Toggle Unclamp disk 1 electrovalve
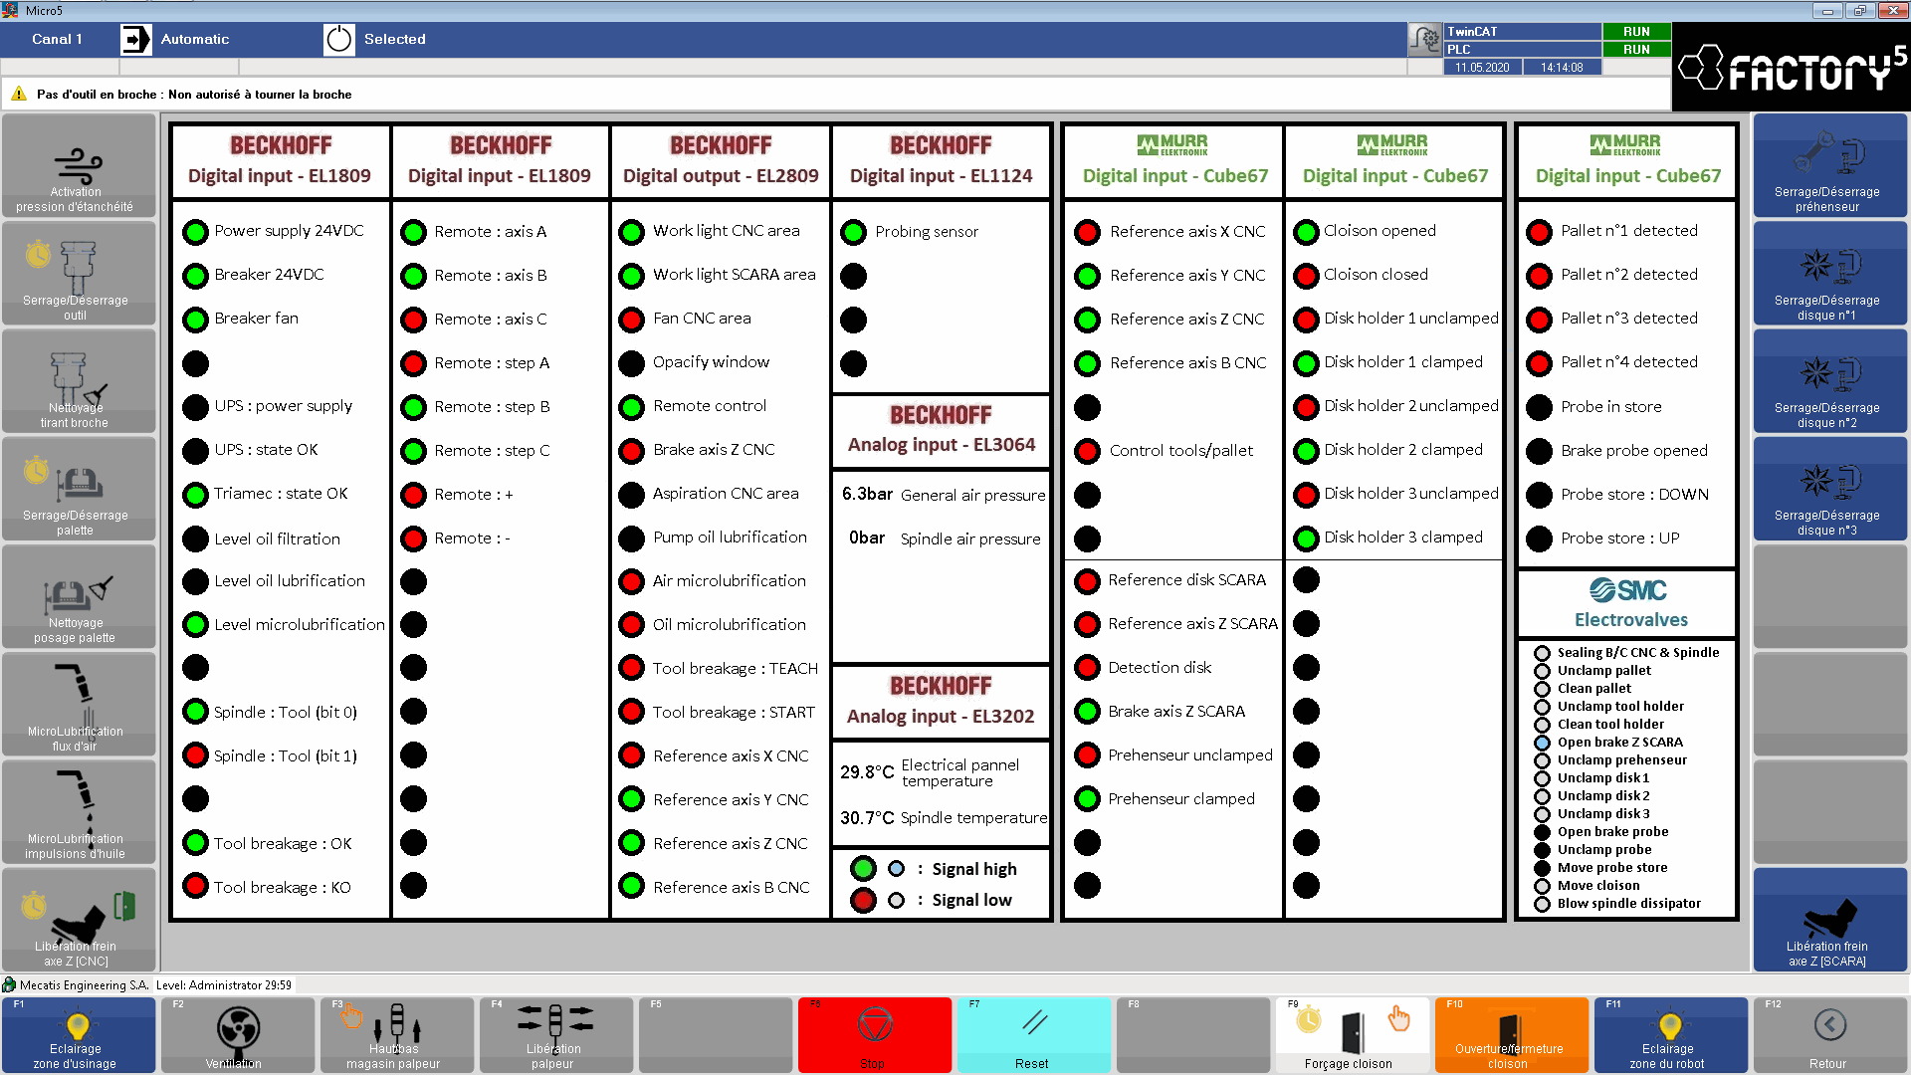1911x1075 pixels. click(x=1542, y=778)
